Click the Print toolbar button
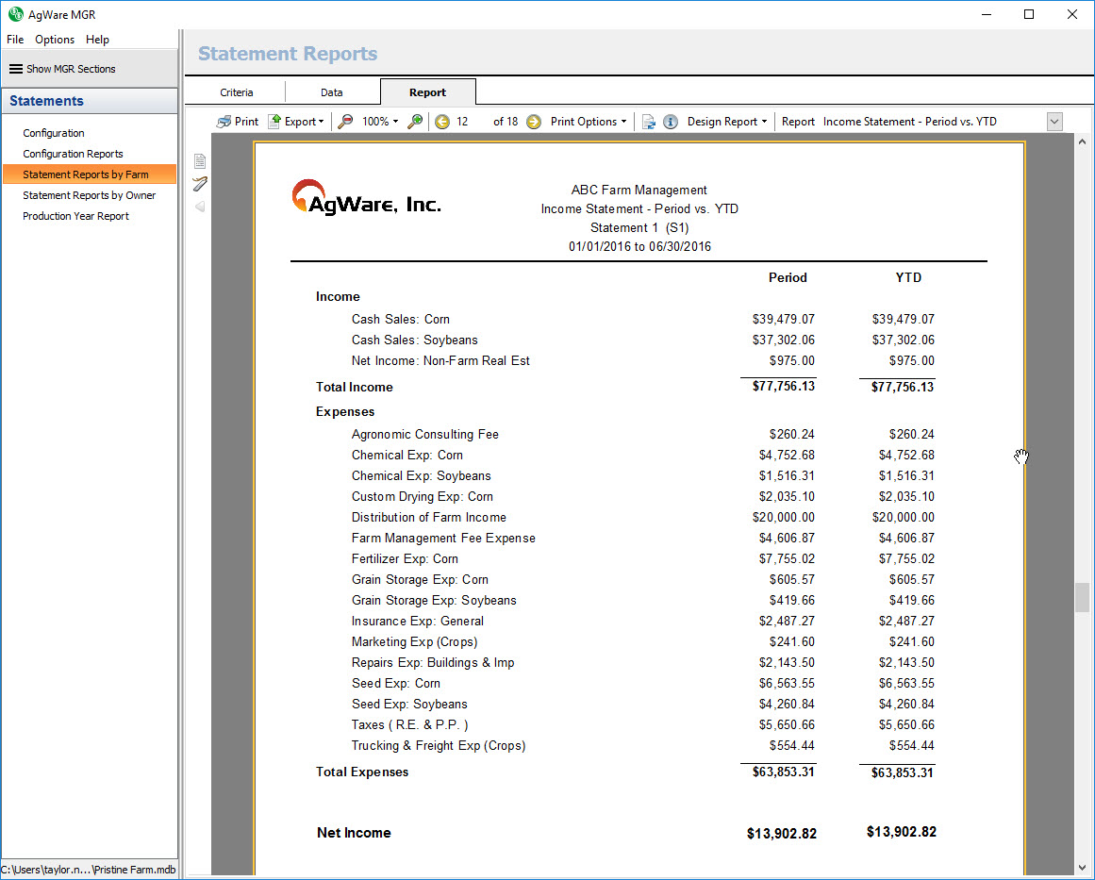 click(x=237, y=122)
